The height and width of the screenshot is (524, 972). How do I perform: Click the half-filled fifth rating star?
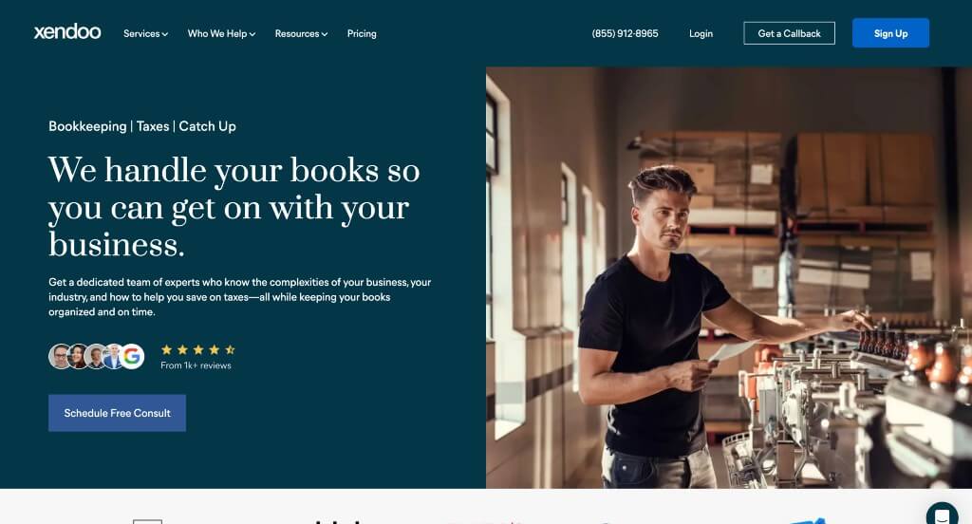click(230, 349)
